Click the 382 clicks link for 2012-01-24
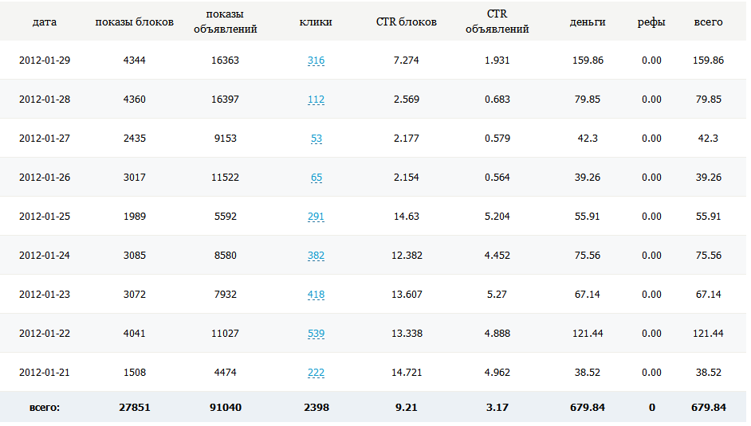 coord(316,256)
